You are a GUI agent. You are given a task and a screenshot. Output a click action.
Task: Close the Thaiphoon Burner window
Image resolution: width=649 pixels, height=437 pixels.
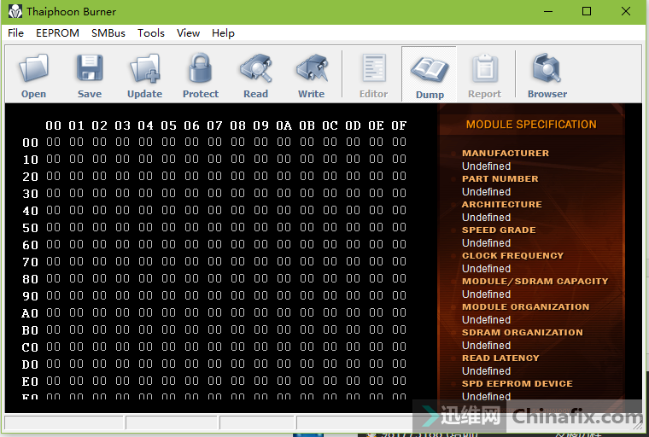click(x=626, y=12)
